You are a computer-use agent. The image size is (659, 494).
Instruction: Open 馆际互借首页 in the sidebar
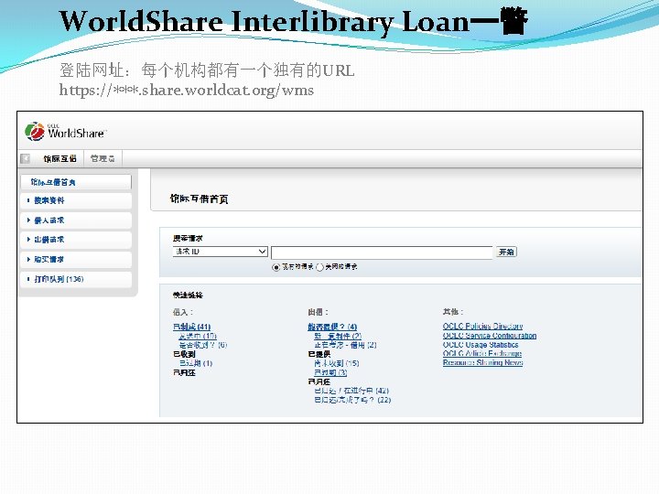(76, 182)
